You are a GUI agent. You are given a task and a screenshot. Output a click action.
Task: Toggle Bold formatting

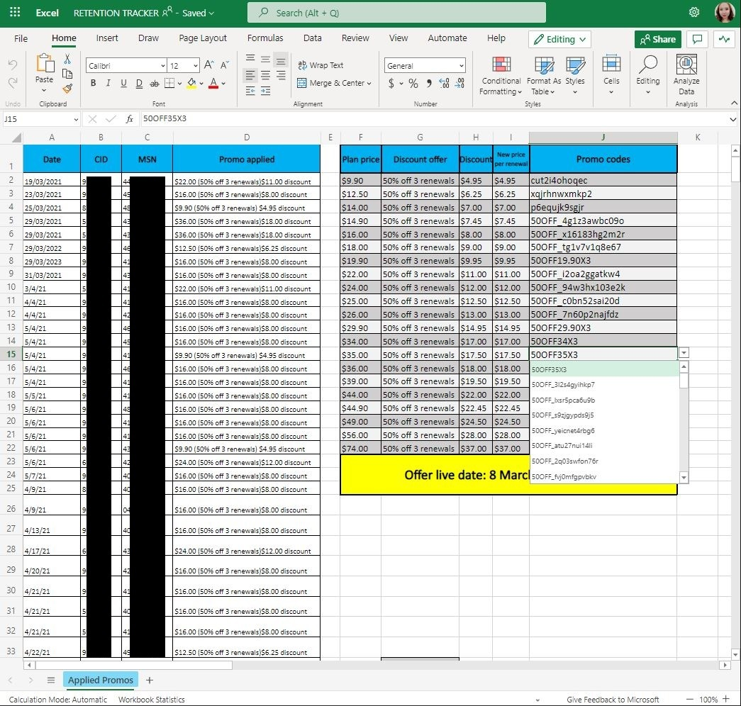coord(93,83)
